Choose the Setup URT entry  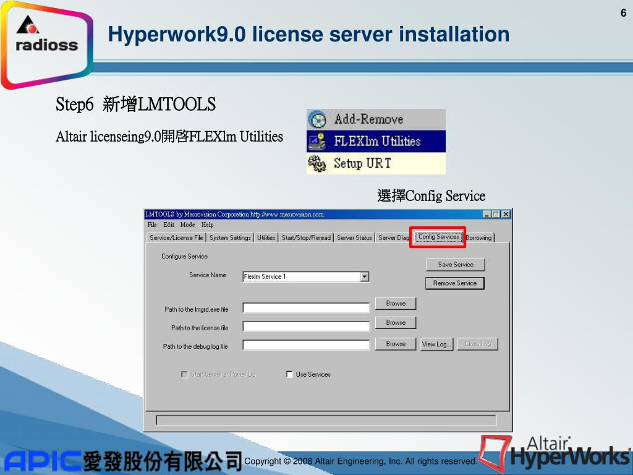(x=376, y=163)
